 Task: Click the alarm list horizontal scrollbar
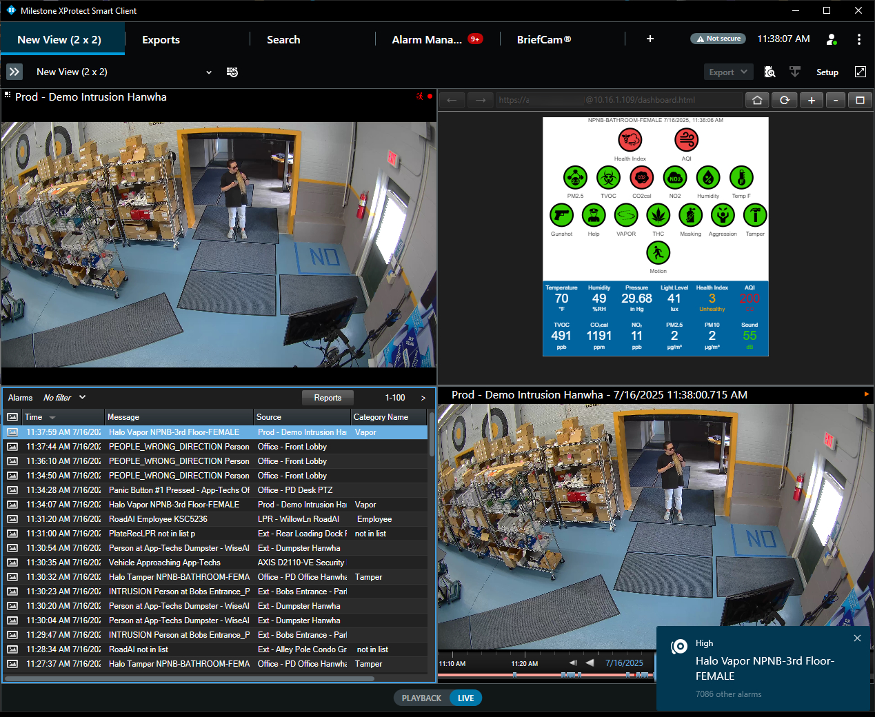click(190, 678)
